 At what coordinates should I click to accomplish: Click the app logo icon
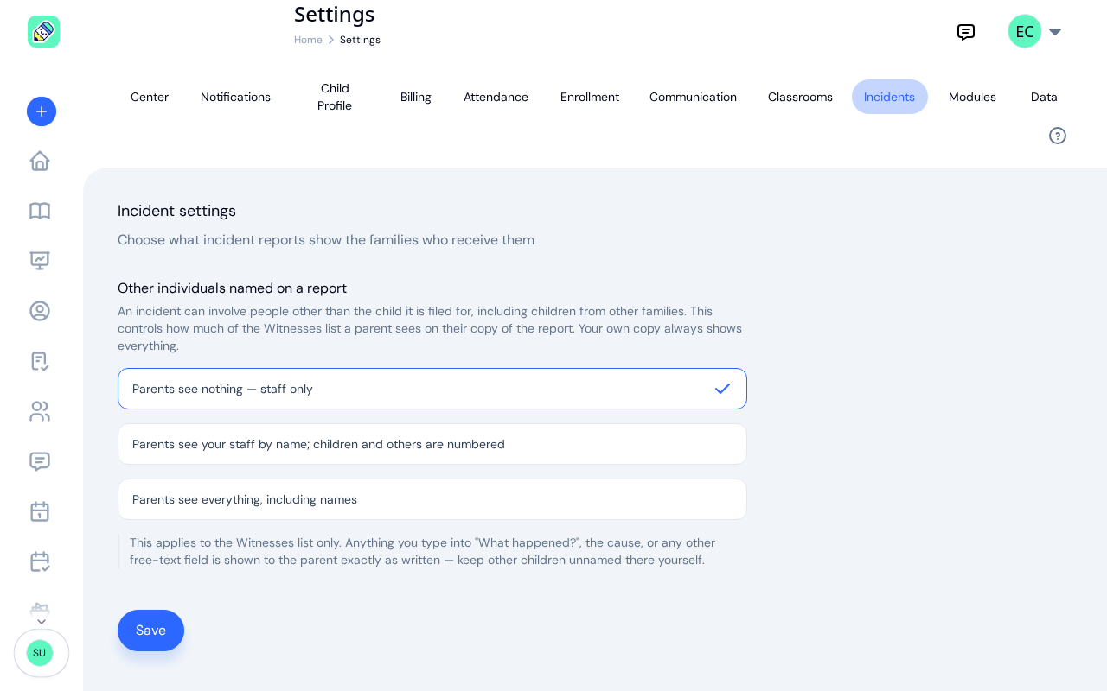pyautogui.click(x=43, y=31)
